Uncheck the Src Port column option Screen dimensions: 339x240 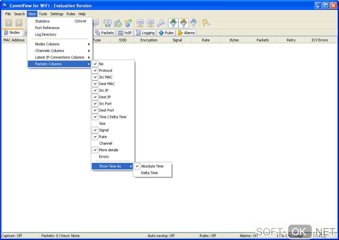(x=113, y=104)
